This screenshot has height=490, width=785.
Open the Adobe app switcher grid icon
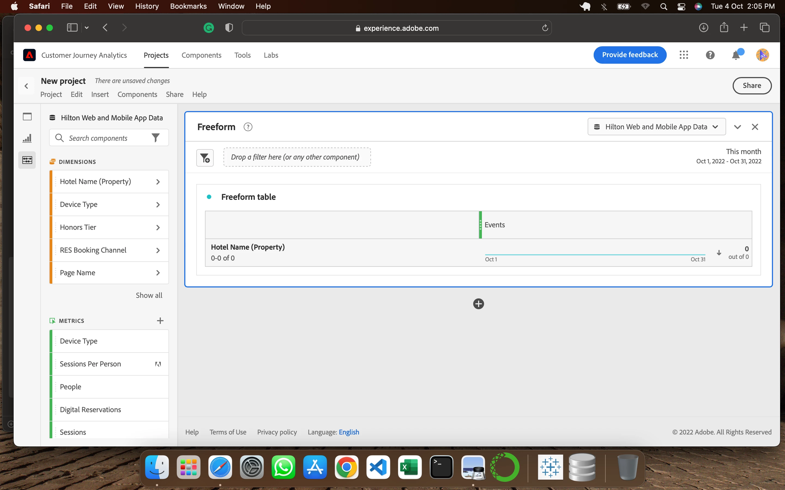(x=684, y=55)
